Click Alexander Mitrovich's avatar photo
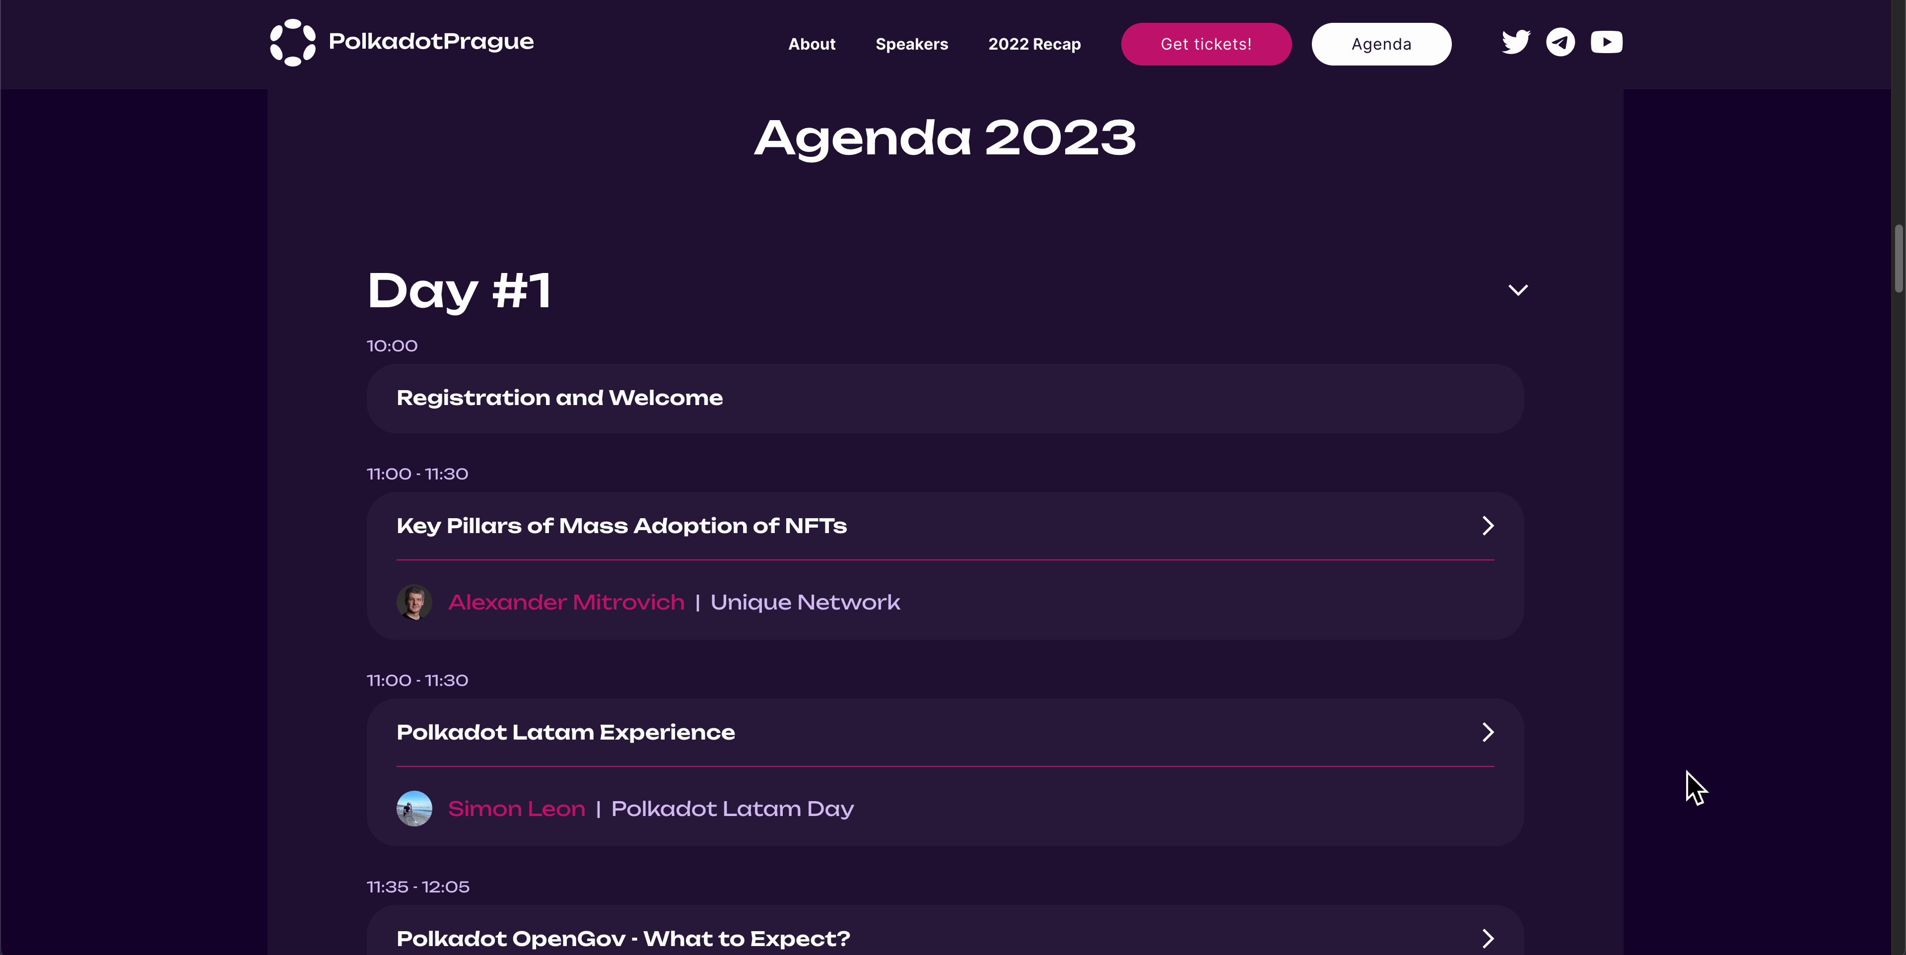The height and width of the screenshot is (955, 1906). (x=414, y=602)
